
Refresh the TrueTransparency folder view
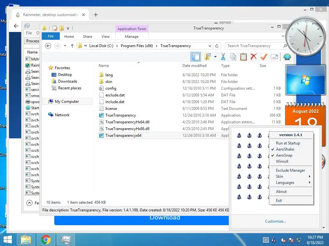click(x=217, y=46)
